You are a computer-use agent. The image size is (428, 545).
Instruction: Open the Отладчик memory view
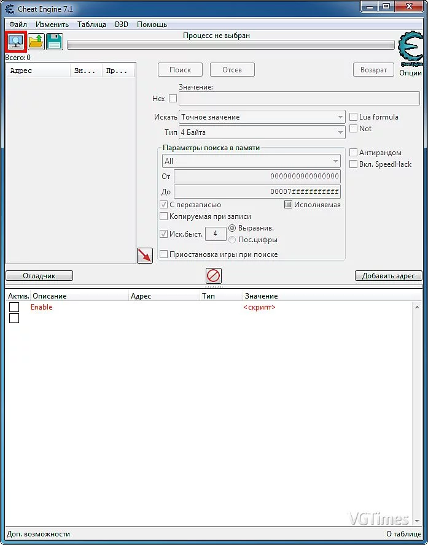(39, 276)
